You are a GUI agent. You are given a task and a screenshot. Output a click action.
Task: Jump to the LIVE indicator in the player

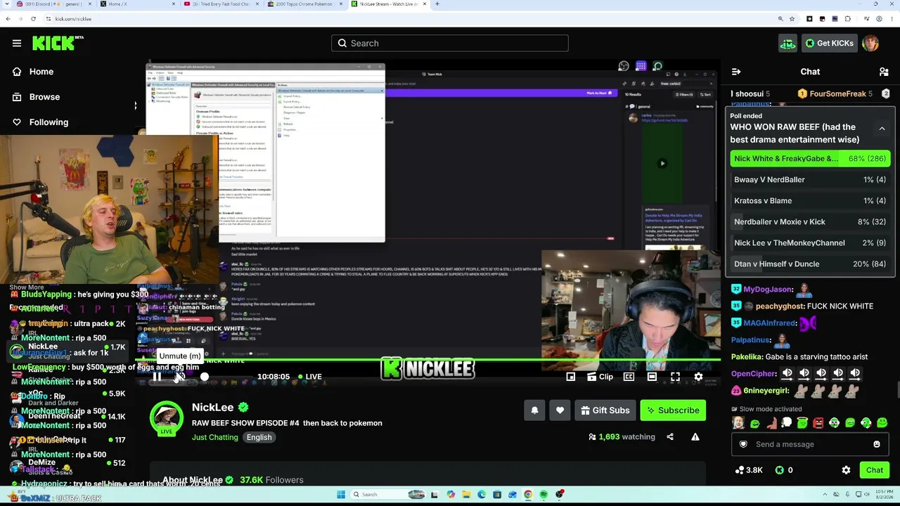point(309,377)
